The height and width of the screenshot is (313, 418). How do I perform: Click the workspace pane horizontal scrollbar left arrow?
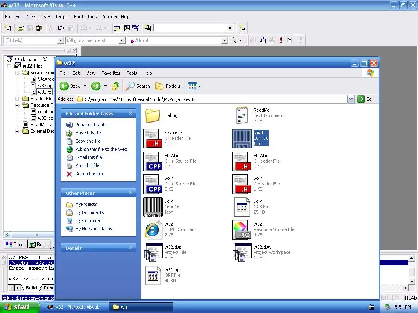coord(7,234)
